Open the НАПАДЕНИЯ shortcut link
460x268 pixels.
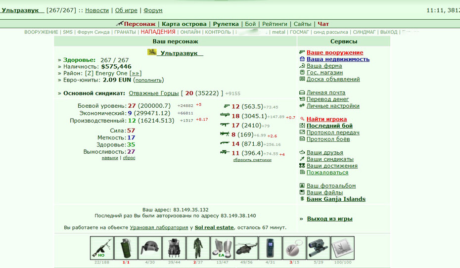158,32
